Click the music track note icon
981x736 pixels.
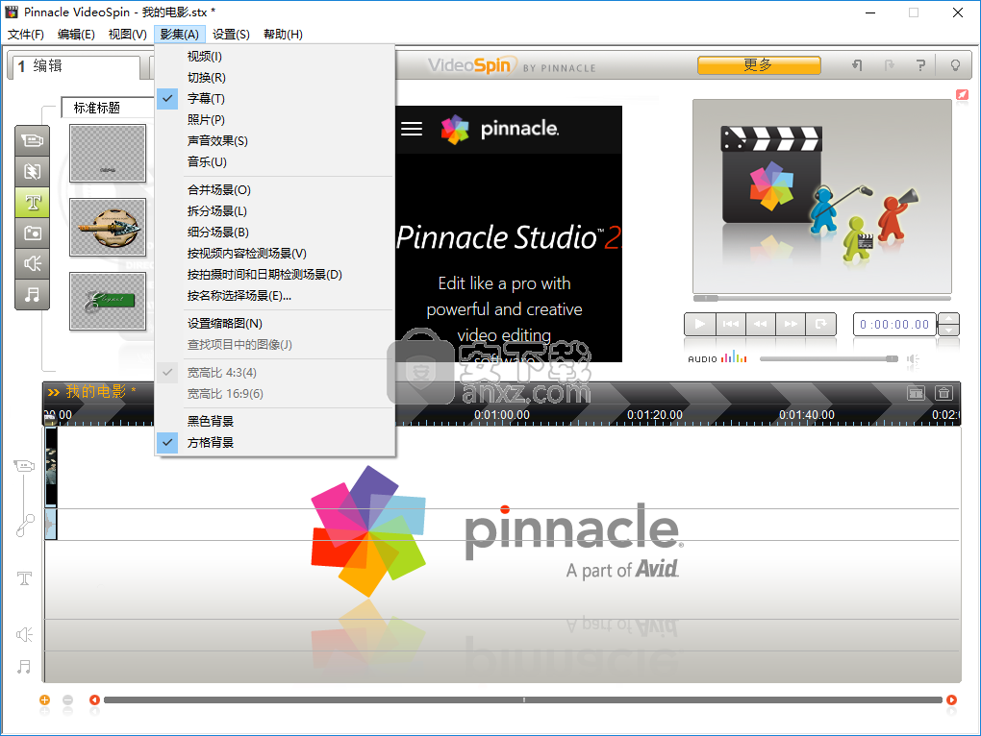tap(24, 667)
